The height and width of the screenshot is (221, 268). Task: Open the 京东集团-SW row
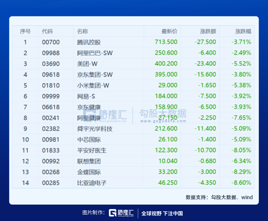[95, 74]
